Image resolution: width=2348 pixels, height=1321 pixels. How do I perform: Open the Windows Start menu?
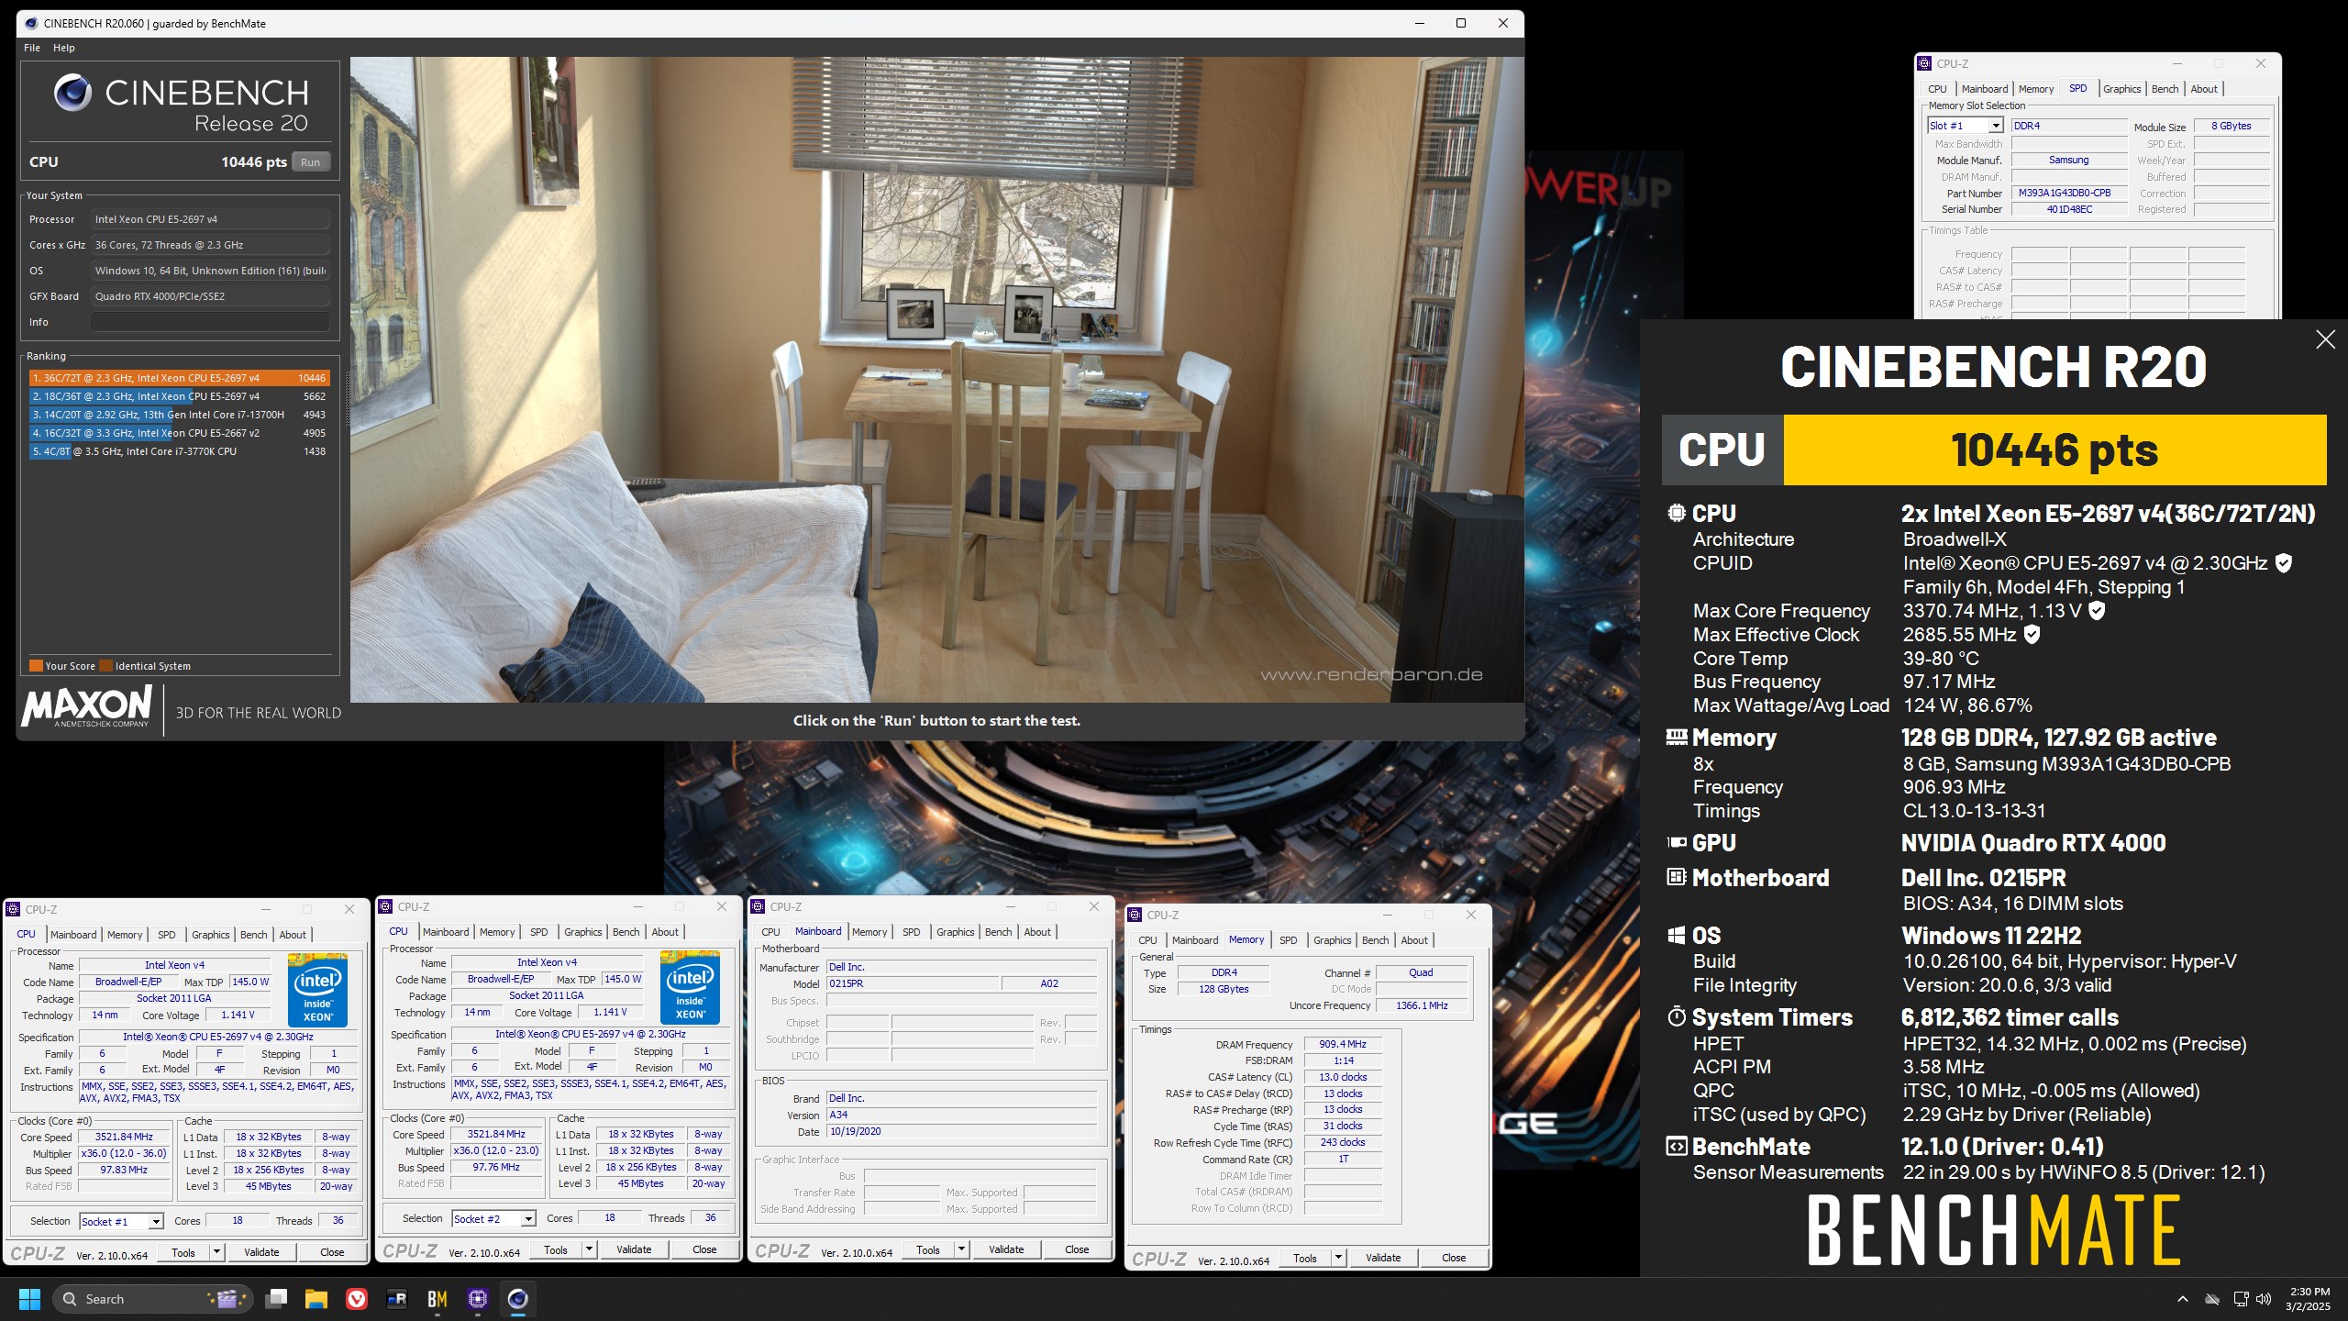[29, 1299]
